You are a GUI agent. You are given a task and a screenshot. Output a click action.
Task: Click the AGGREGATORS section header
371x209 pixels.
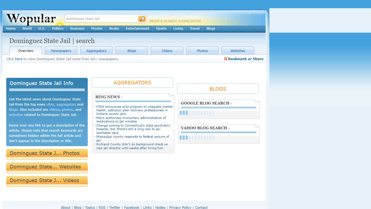[133, 82]
